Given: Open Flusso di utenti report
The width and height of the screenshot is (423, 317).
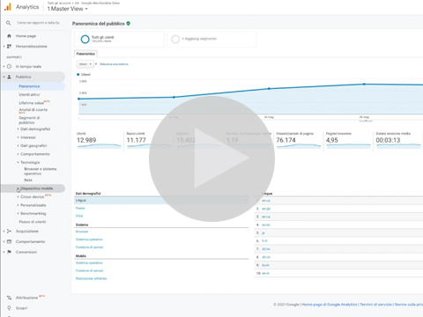Looking at the screenshot, I should 33,222.
